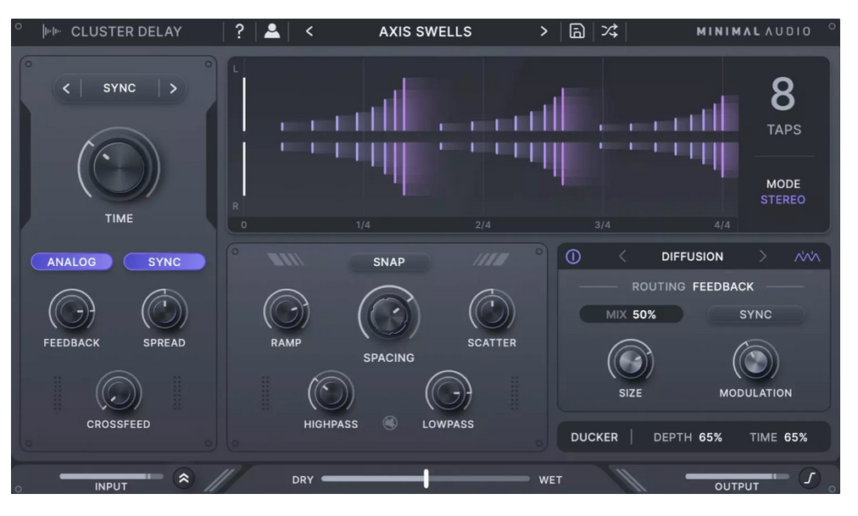The width and height of the screenshot is (858, 516).
Task: Click the SYNC time mode label
Action: coord(120,88)
